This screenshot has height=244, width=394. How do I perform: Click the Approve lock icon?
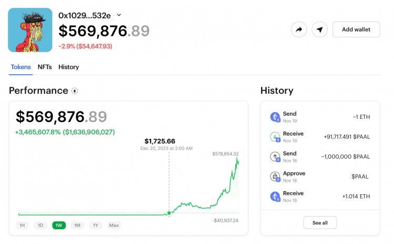pyautogui.click(x=275, y=176)
